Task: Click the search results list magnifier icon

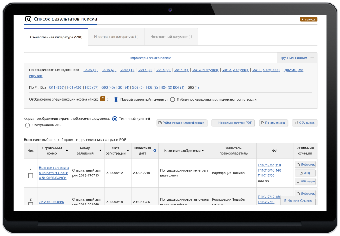Action: pyautogui.click(x=28, y=19)
